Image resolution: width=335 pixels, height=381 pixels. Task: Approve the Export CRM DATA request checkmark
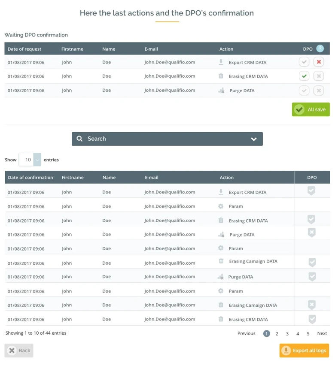point(304,62)
